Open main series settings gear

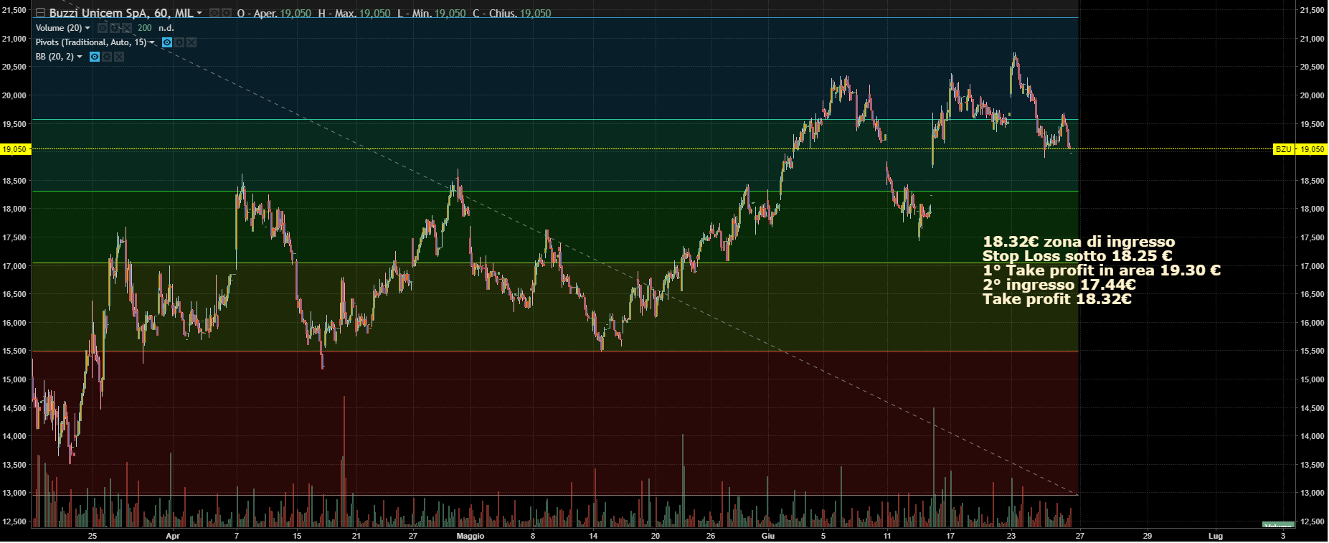click(x=226, y=14)
